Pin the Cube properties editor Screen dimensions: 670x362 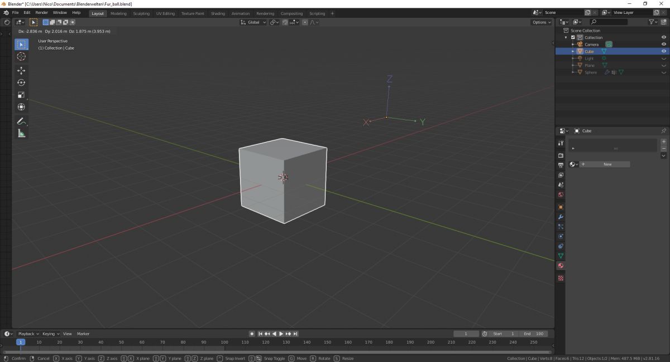point(663,131)
